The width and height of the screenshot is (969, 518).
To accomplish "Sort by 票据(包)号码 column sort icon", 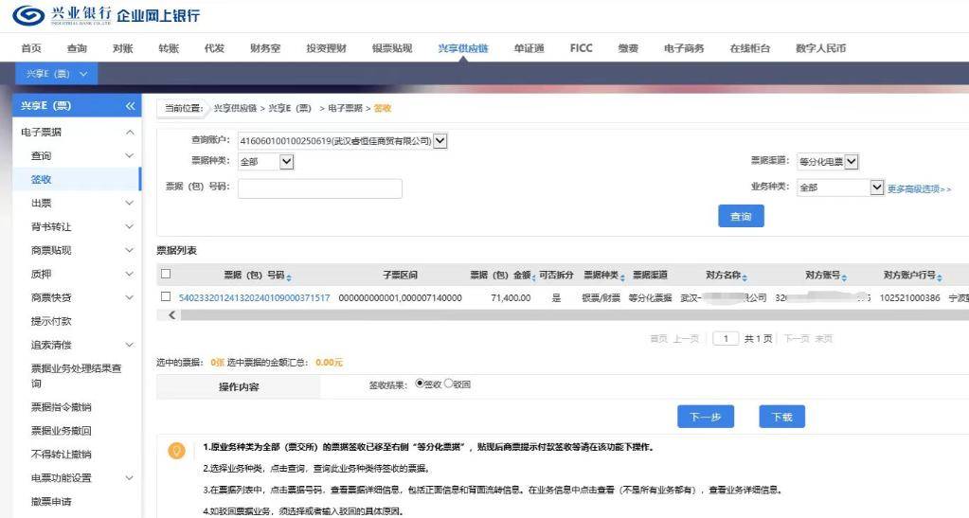I will (x=289, y=277).
